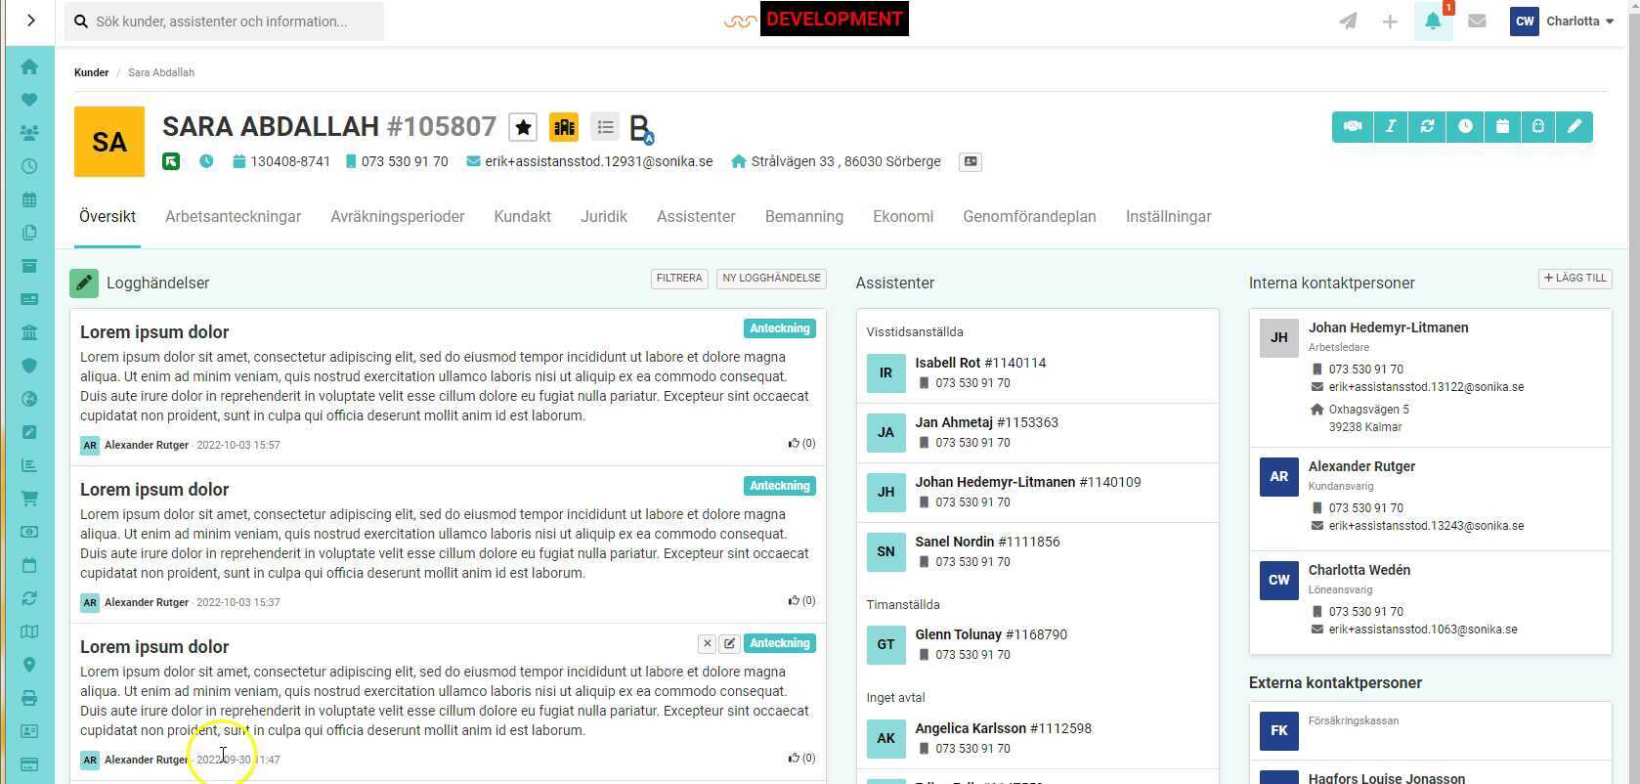
Task: Open the Home icon in the sidebar
Action: coord(29,66)
